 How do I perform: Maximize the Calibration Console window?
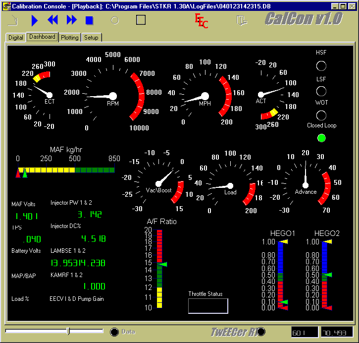coord(343,6)
